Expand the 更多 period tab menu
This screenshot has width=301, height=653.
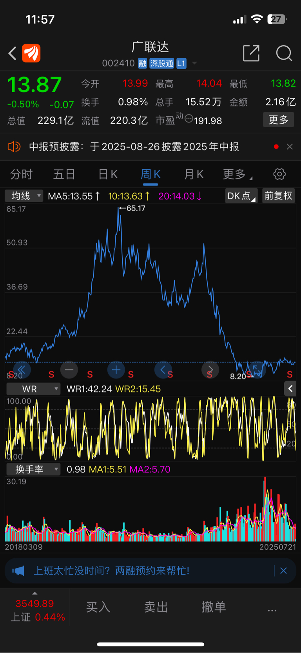(238, 174)
